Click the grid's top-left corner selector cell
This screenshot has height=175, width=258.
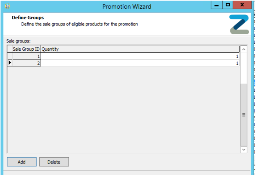10,49
